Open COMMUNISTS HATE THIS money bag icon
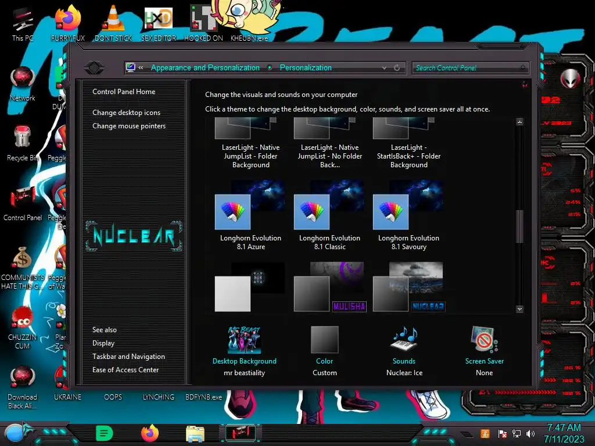This screenshot has width=595, height=446. (x=23, y=267)
